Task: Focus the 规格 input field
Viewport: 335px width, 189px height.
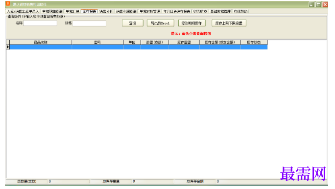Action: [x=89, y=24]
